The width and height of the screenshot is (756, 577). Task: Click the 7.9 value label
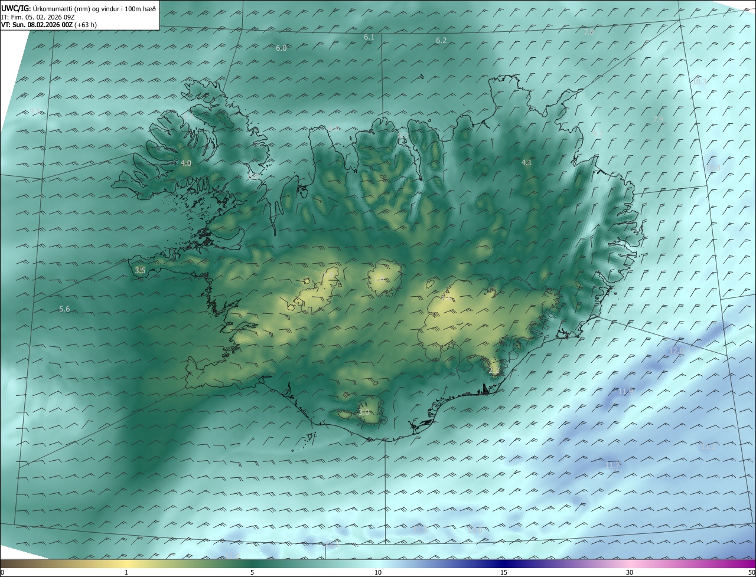point(658,120)
